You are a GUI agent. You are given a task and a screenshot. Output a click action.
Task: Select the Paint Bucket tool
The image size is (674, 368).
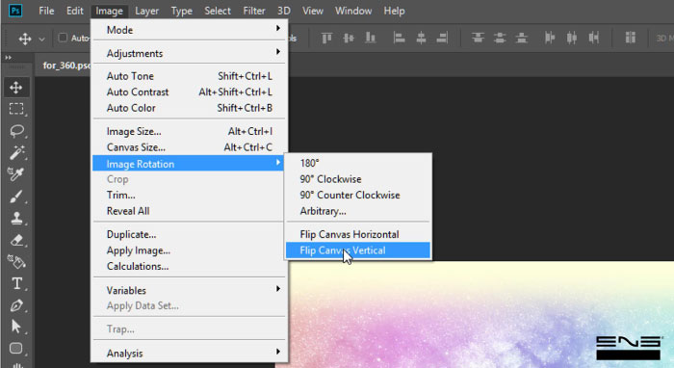(x=16, y=261)
